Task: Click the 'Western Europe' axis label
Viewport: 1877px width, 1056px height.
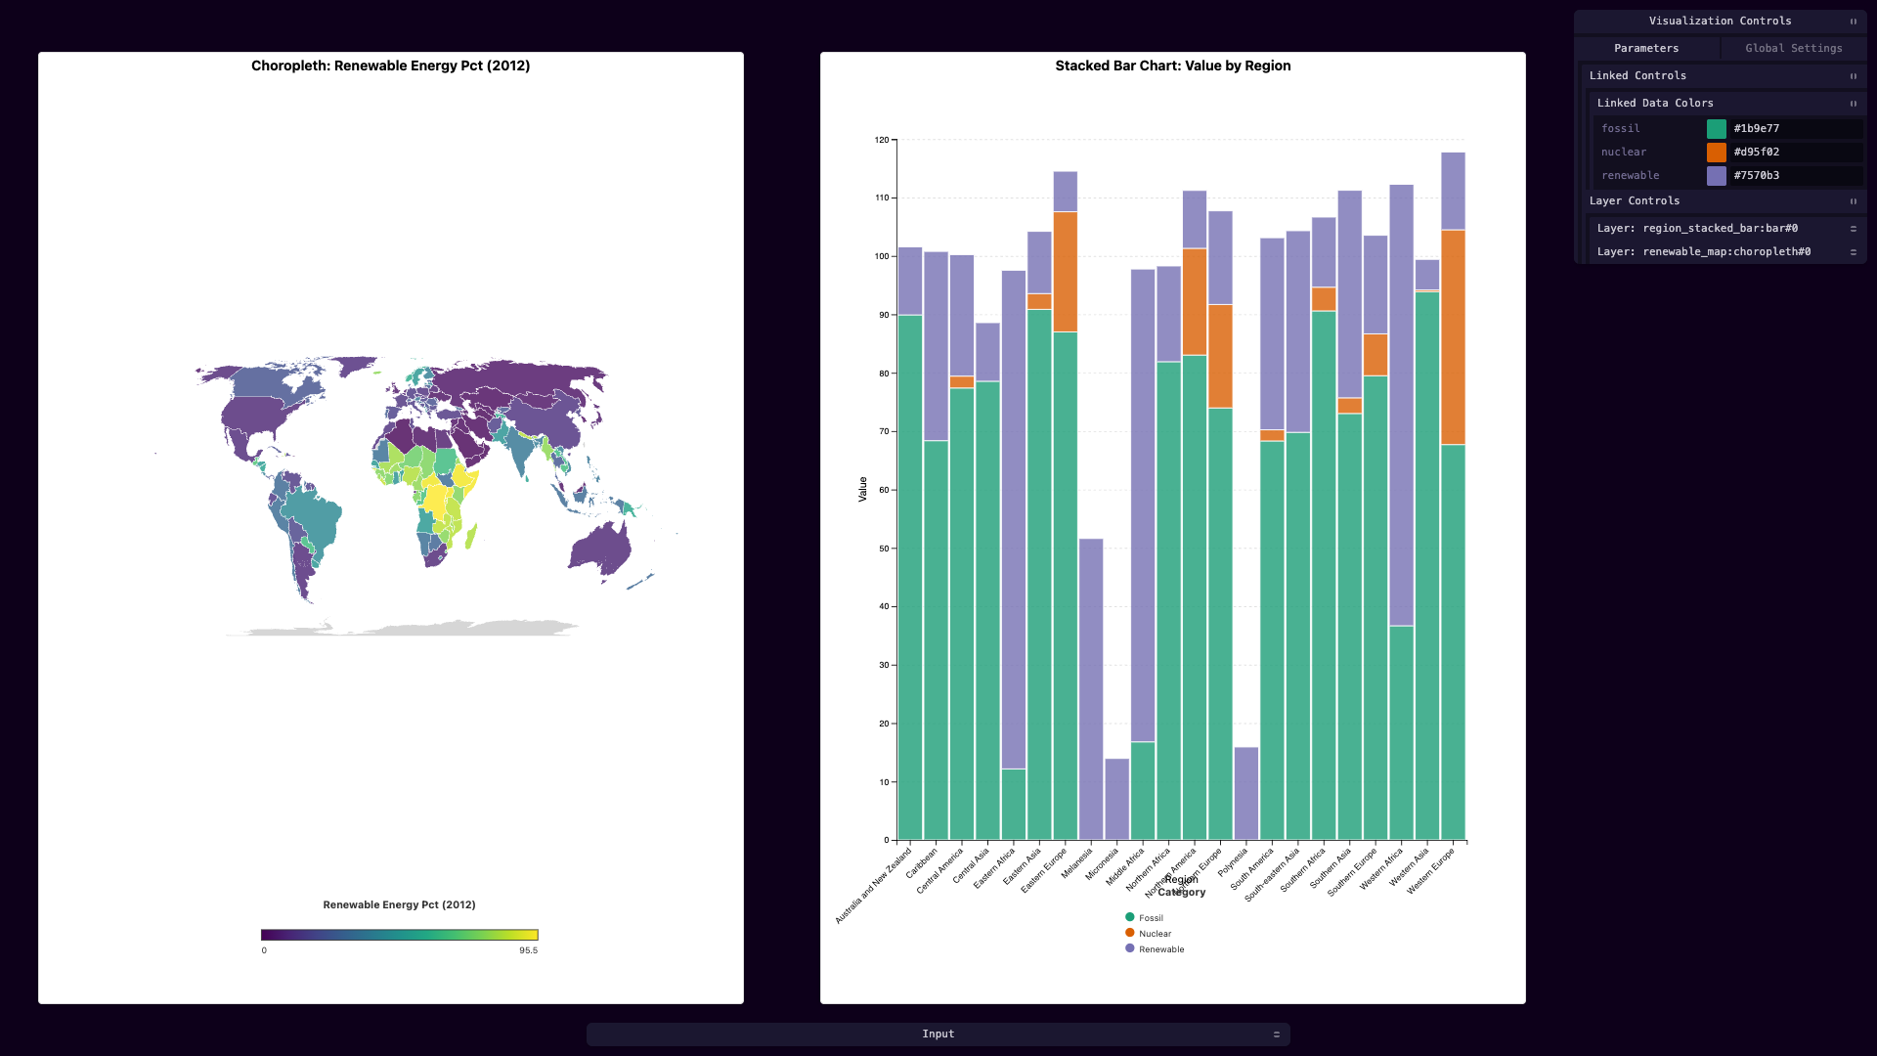Action: [1431, 870]
